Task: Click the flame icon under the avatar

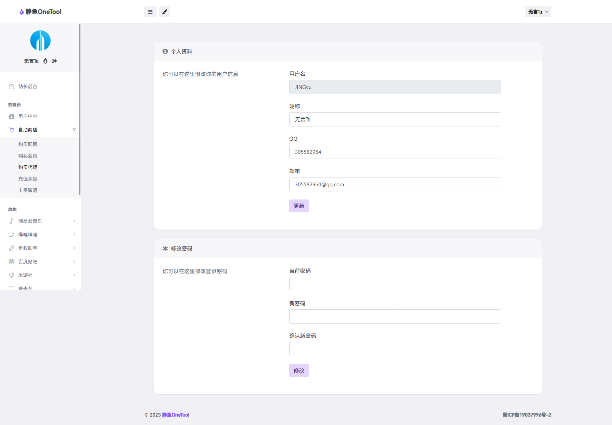Action: pos(45,61)
